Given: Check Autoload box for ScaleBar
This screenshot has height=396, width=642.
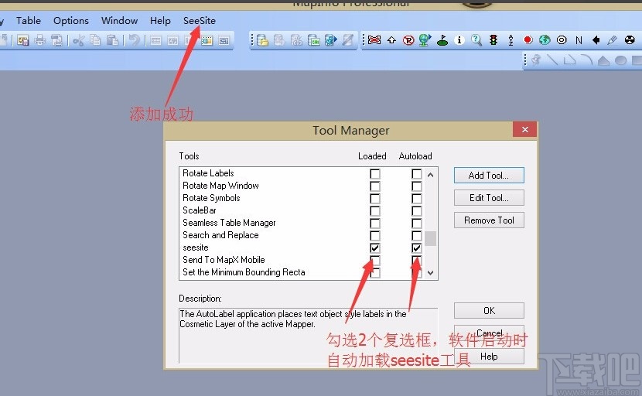Looking at the screenshot, I should (x=416, y=211).
